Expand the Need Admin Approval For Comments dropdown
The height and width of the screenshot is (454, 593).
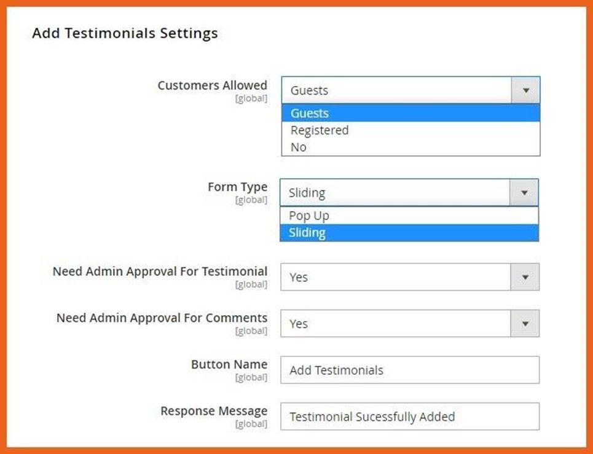525,323
